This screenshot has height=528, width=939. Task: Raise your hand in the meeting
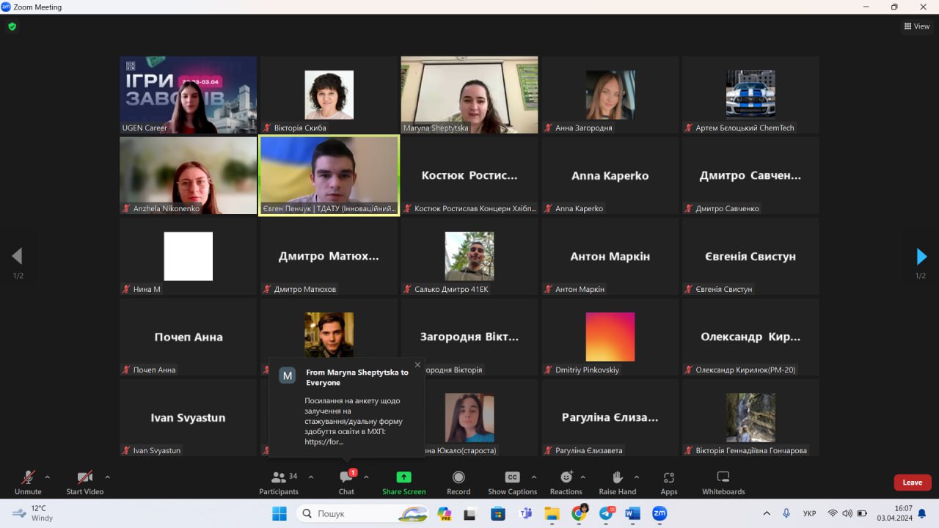tap(617, 483)
